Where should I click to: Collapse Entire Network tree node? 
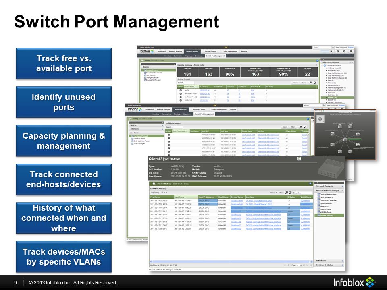coord(322,66)
